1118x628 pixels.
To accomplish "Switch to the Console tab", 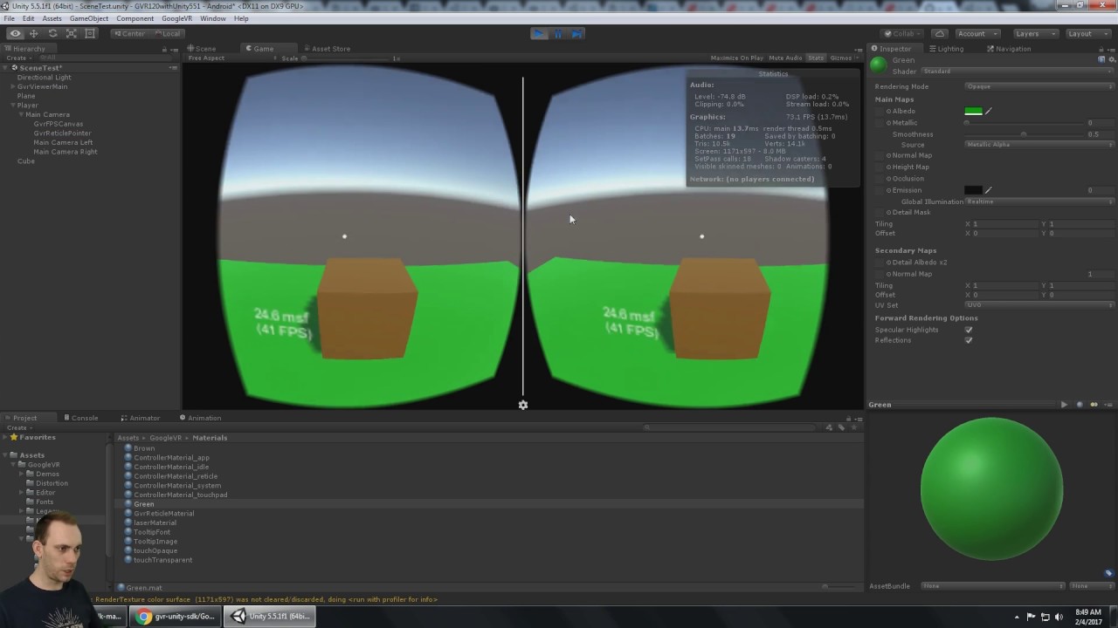I will pos(84,418).
